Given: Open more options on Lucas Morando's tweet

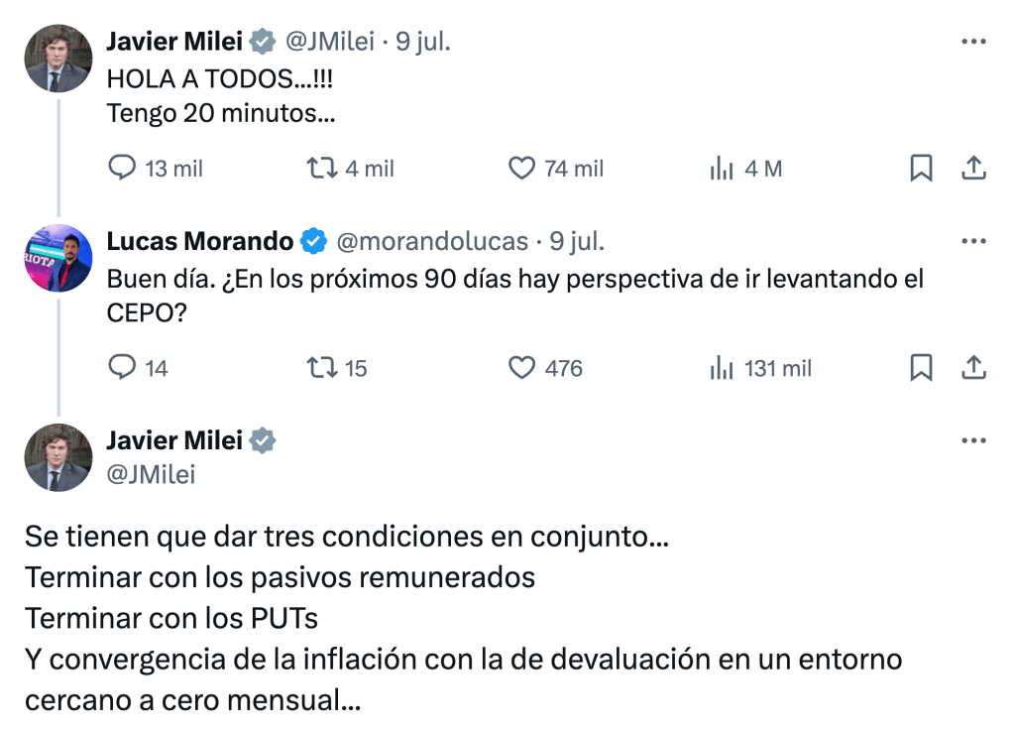Looking at the screenshot, I should pyautogui.click(x=974, y=241).
